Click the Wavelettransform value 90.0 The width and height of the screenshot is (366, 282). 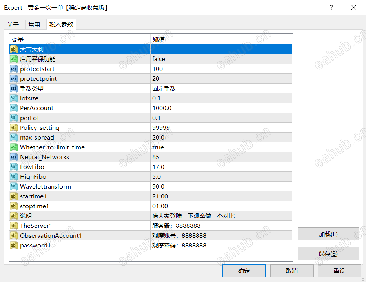tap(158, 187)
